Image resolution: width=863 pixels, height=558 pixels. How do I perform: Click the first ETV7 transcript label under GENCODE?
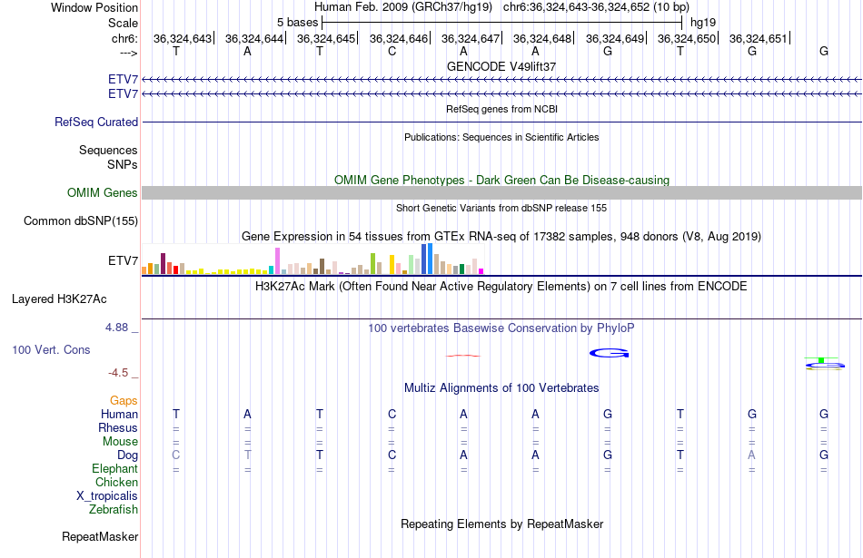coord(124,80)
